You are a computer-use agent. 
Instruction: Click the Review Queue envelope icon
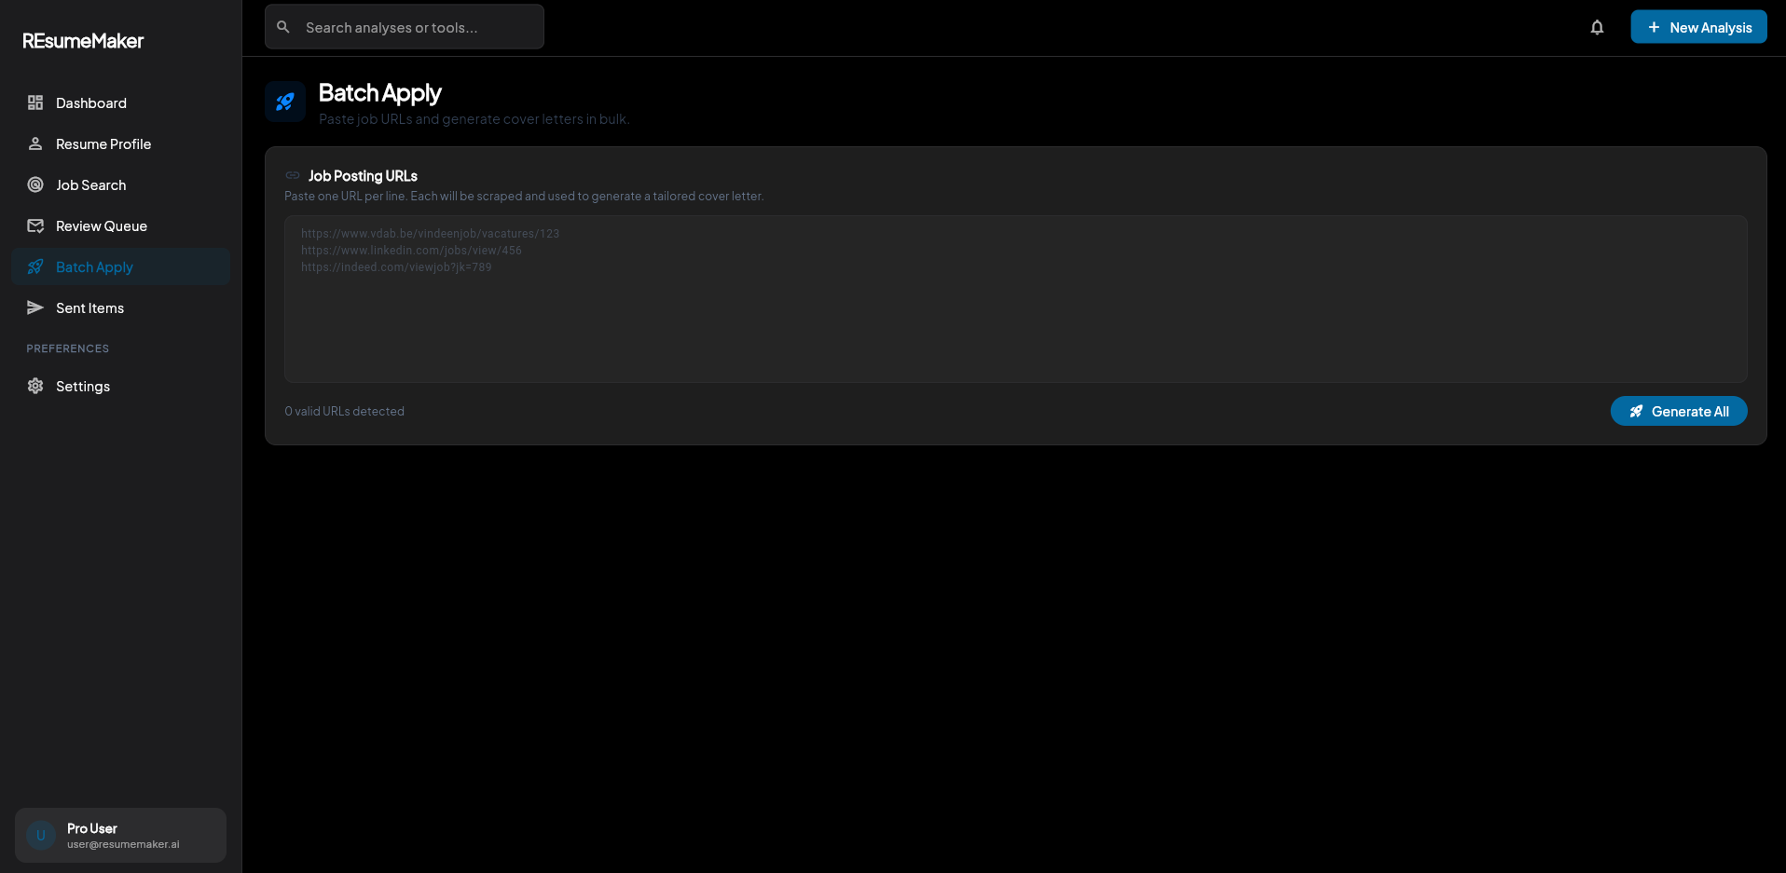click(35, 225)
